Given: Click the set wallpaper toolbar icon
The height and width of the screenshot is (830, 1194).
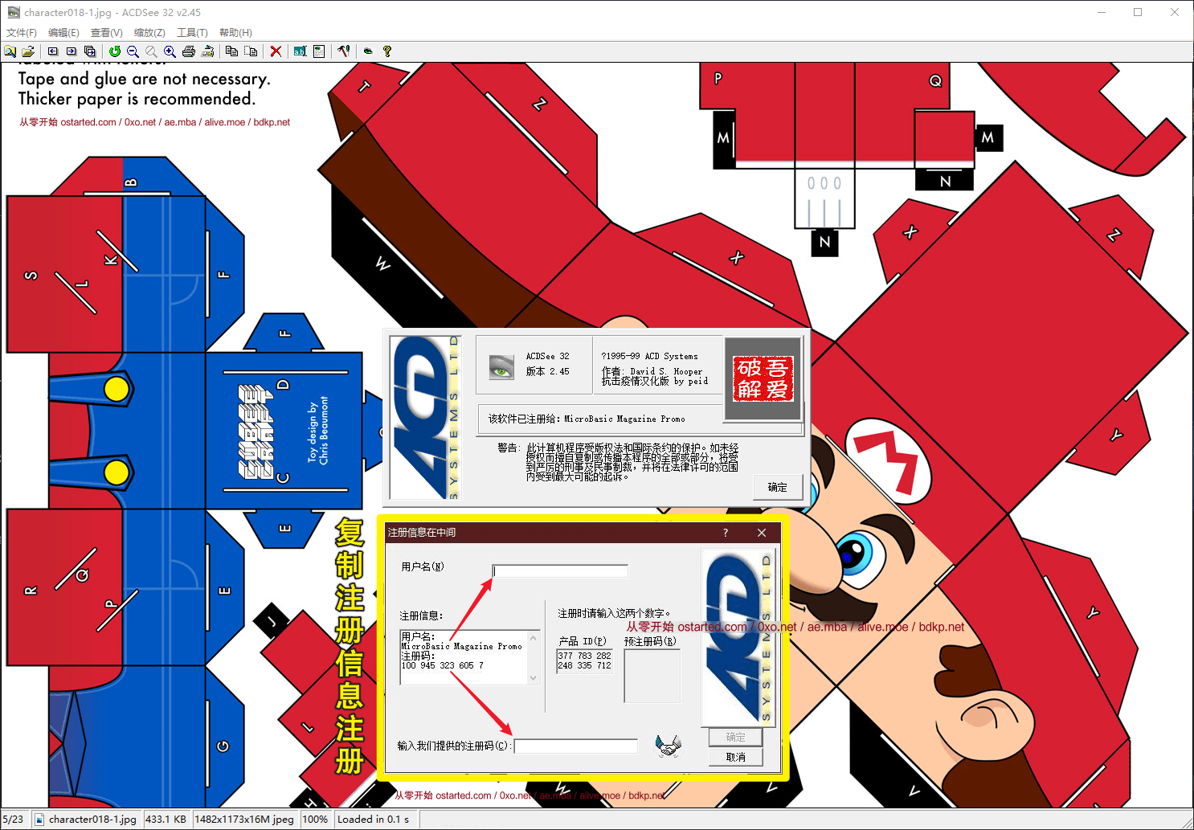Looking at the screenshot, I should [207, 51].
